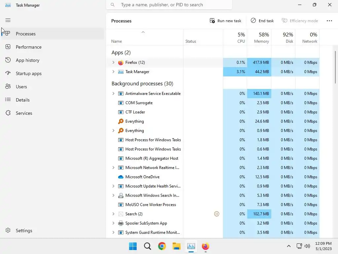338x254 pixels.
Task: Open the Details page
Action: click(52, 100)
